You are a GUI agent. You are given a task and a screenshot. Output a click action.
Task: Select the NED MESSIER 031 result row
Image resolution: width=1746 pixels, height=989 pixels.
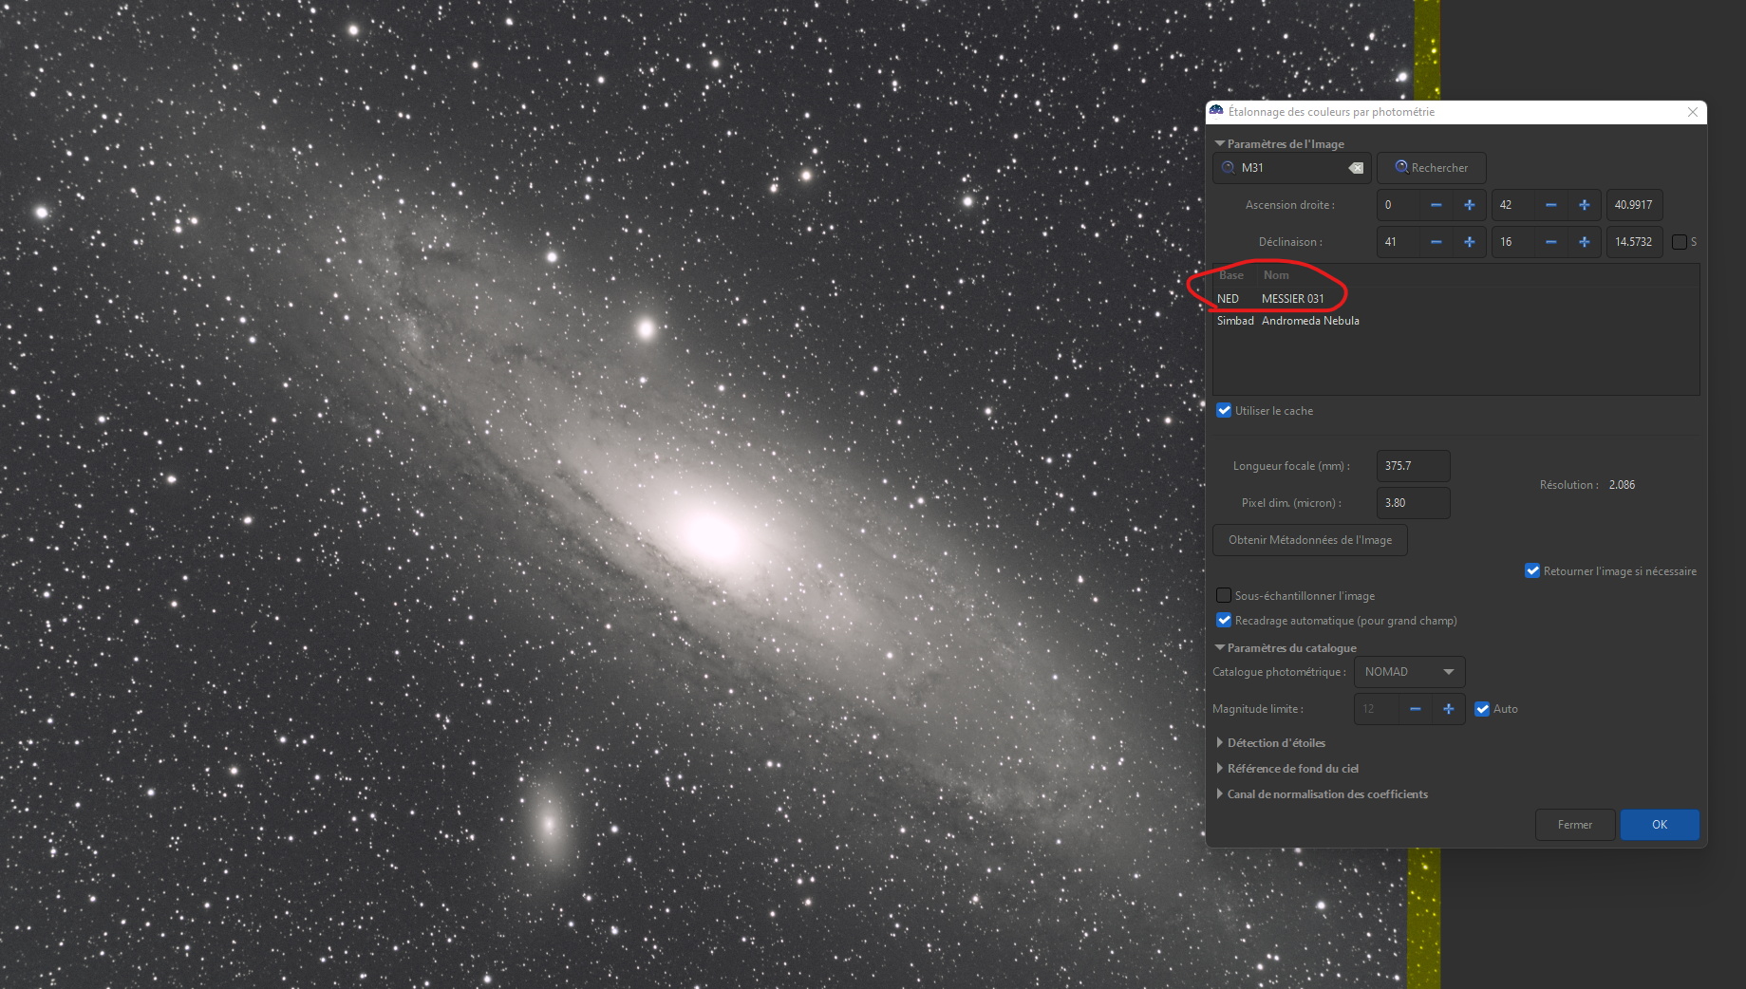point(1456,299)
